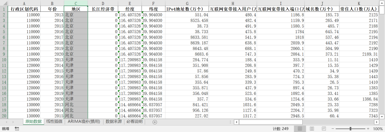
Task: Switch to Page Break Preview icon
Action: point(324,128)
